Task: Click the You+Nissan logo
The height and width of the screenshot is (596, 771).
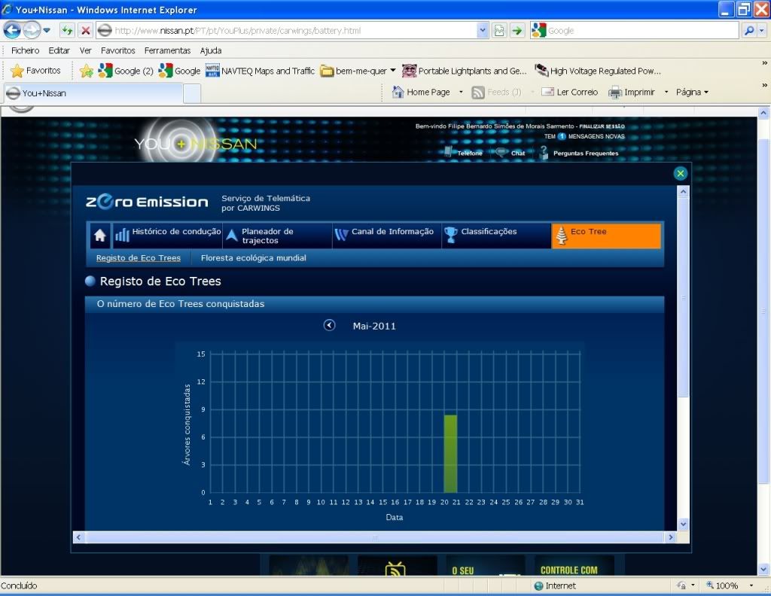Action: (195, 144)
